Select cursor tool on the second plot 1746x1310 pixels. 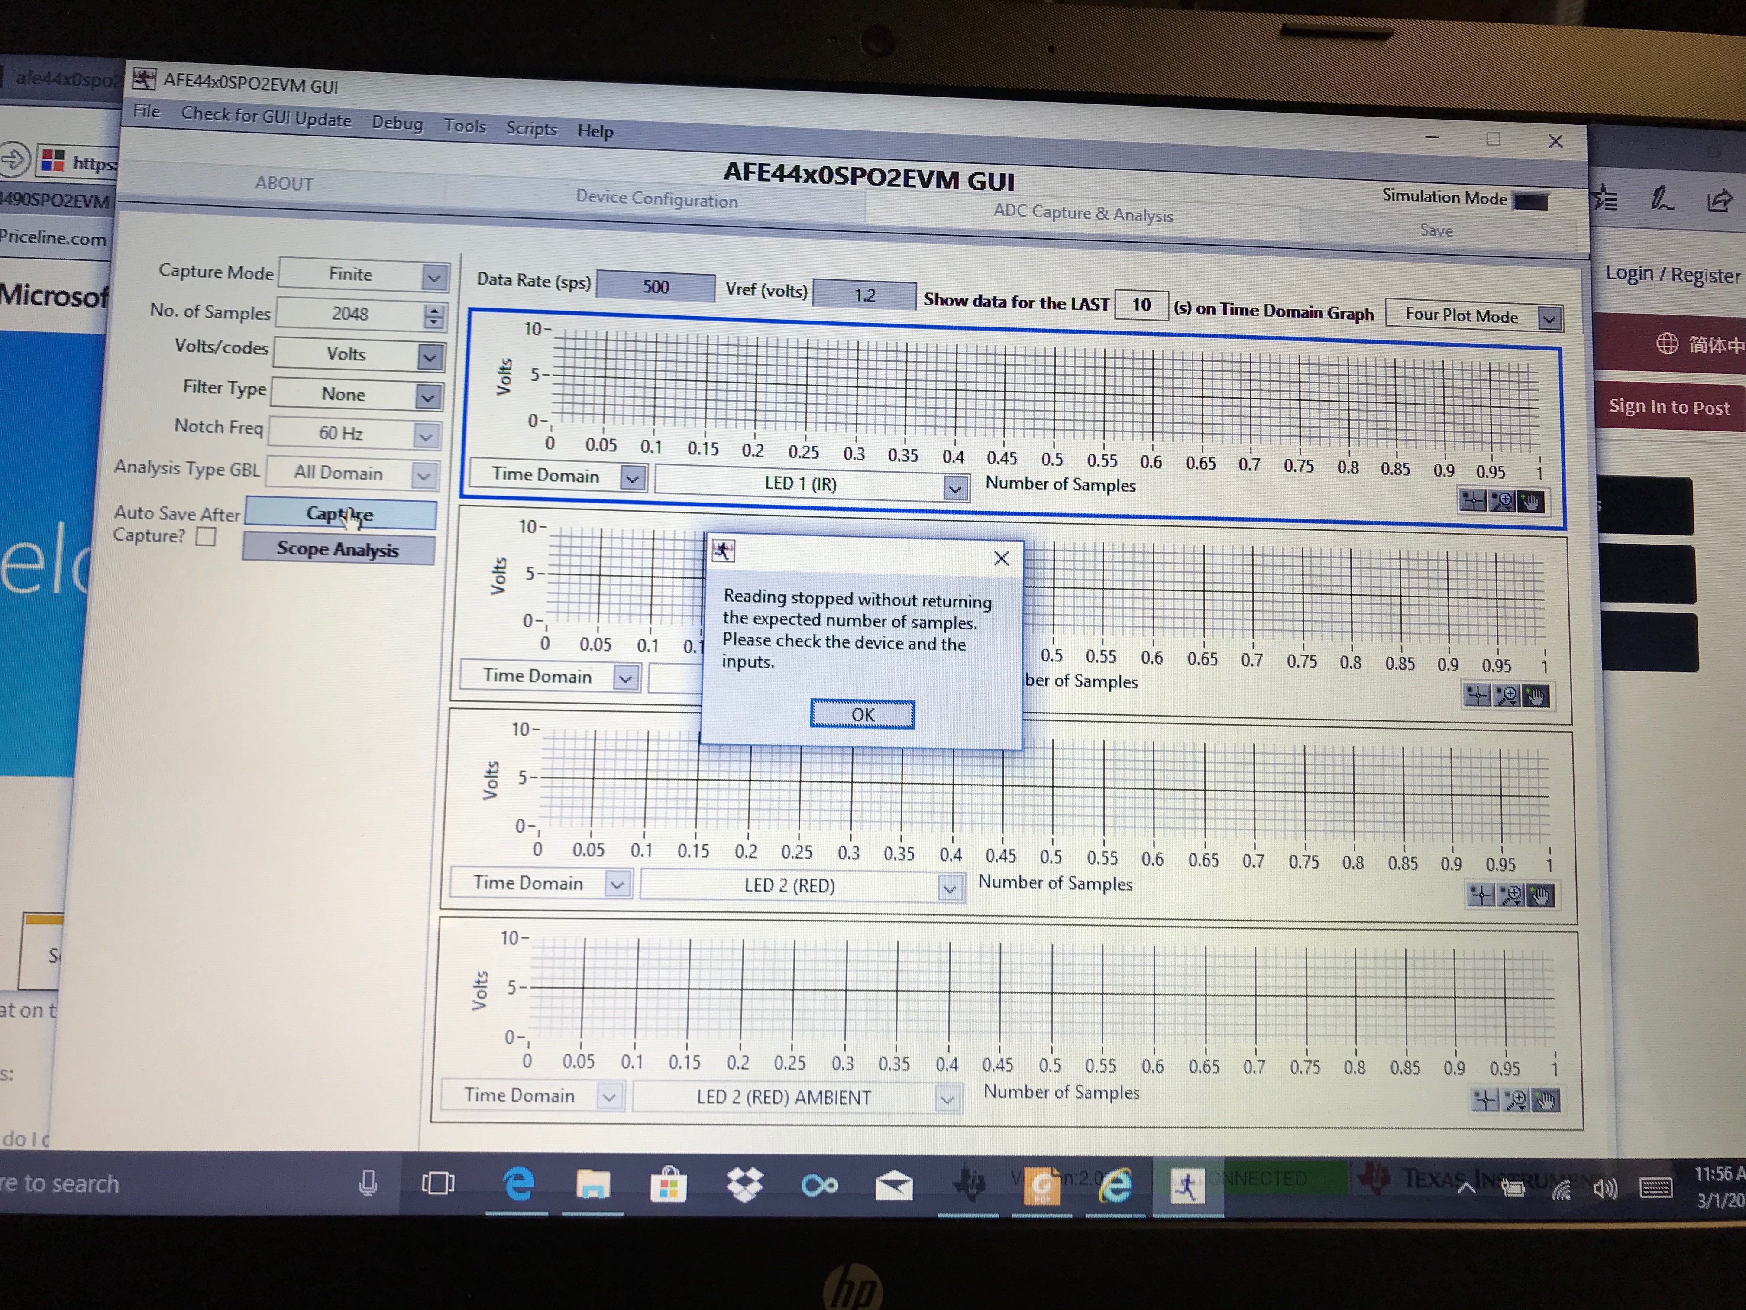coord(1477,695)
